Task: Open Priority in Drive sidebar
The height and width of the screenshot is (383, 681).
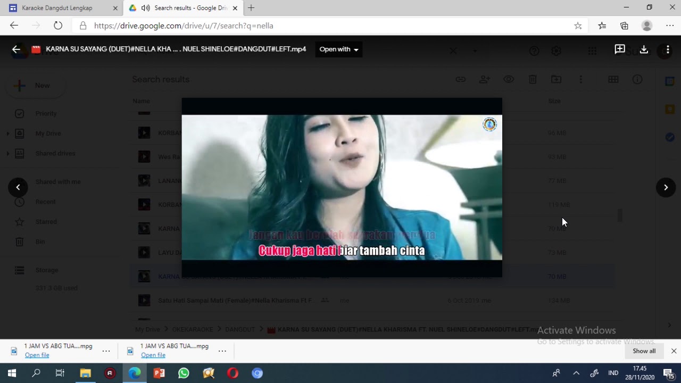Action: click(46, 113)
